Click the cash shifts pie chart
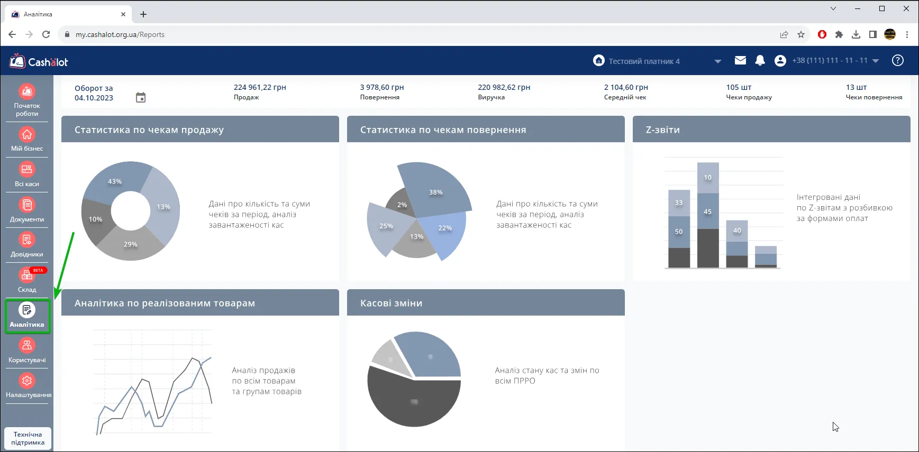Image resolution: width=919 pixels, height=452 pixels. (414, 379)
